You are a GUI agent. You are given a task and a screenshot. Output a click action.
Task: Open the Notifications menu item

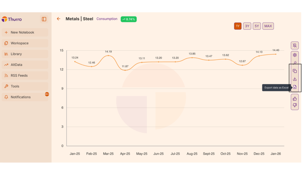pos(21,97)
